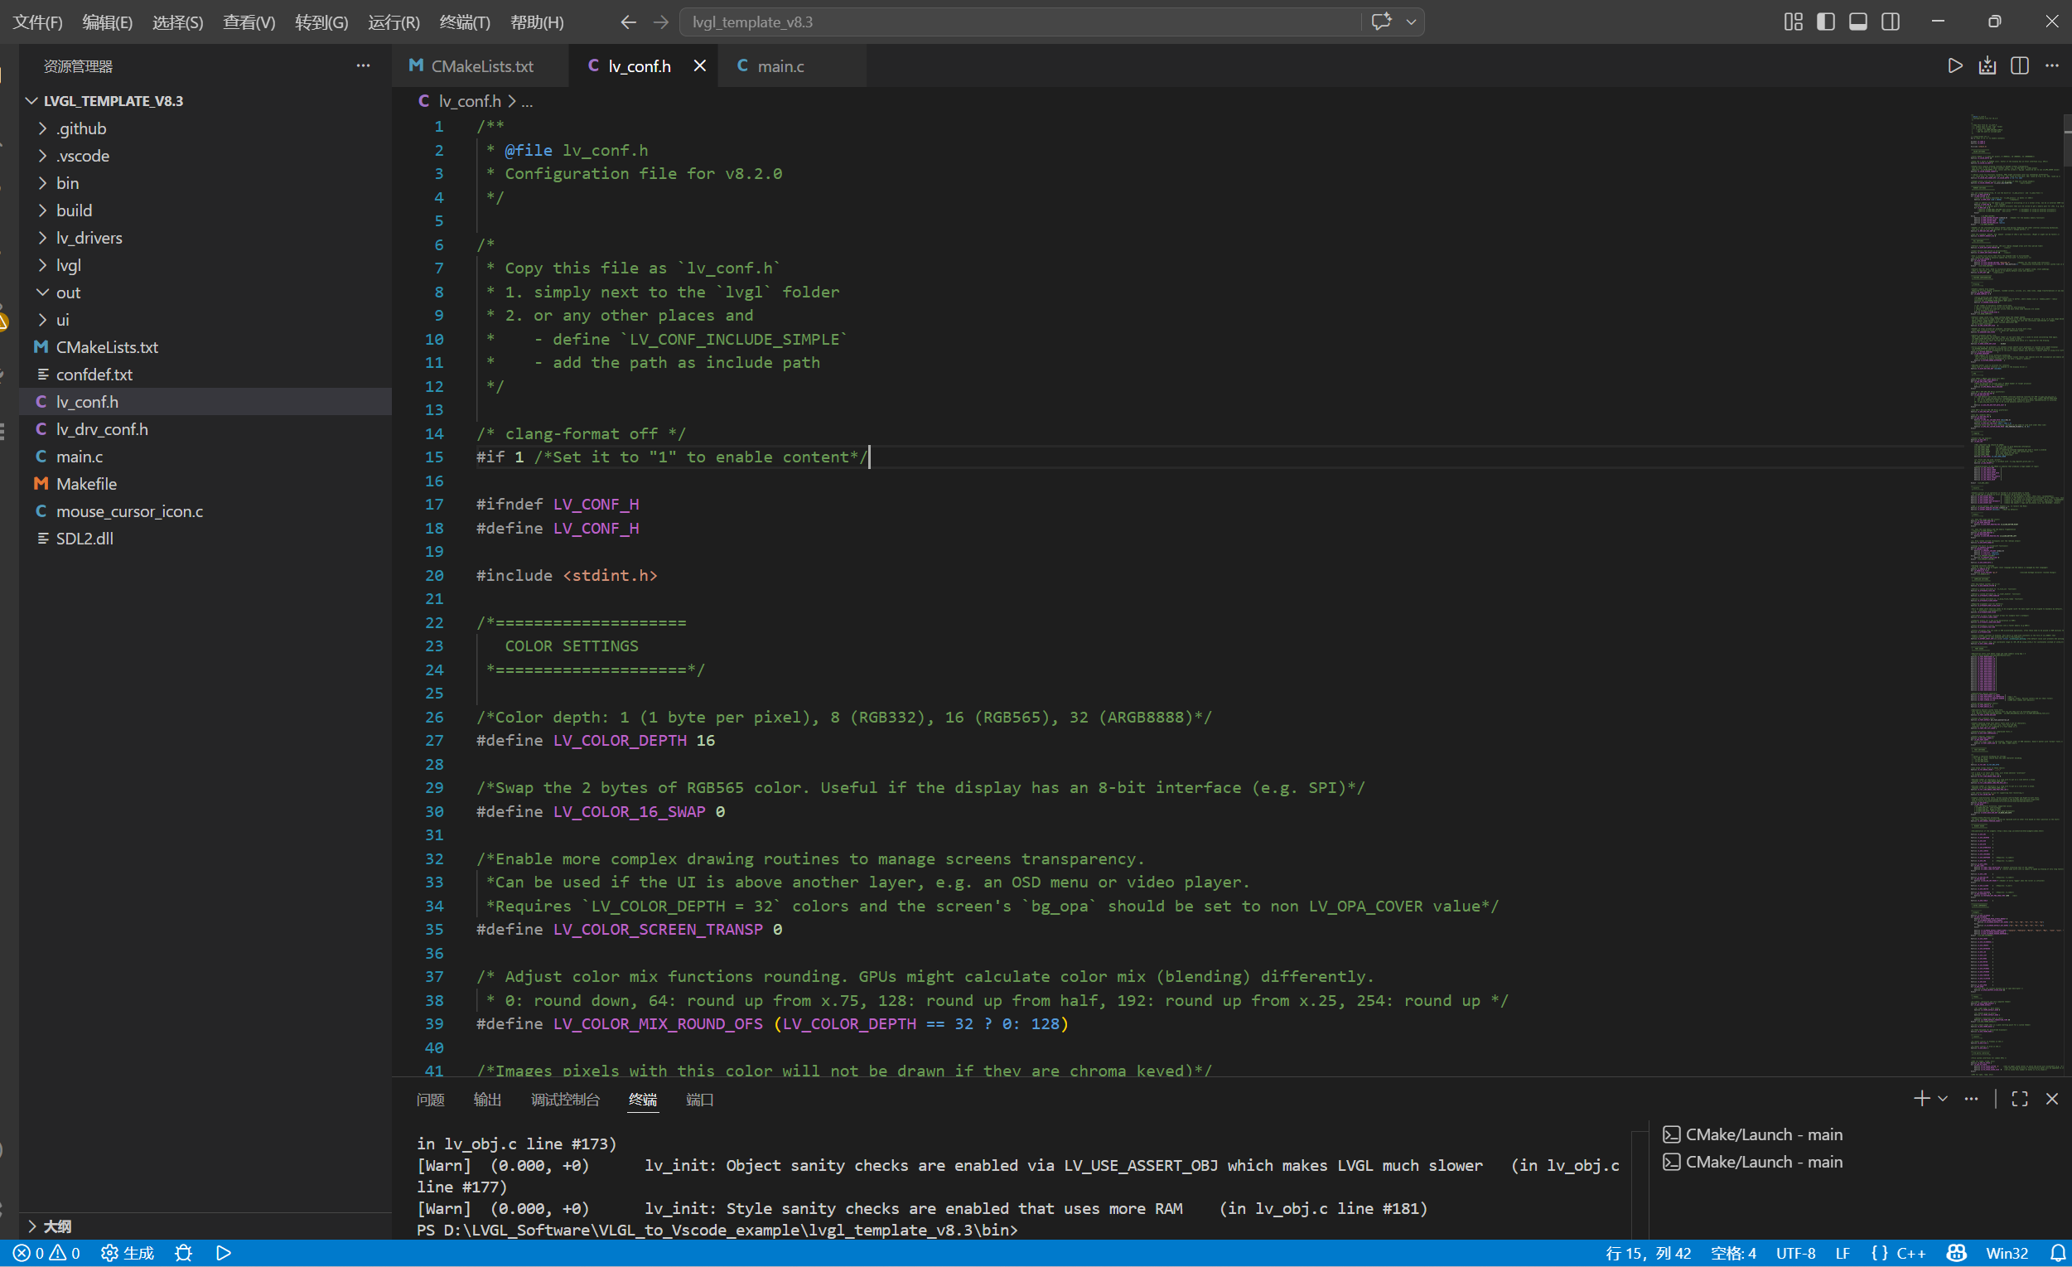This screenshot has height=1267, width=2072.
Task: Open the Copilot chat icon in title bar
Action: (1381, 22)
